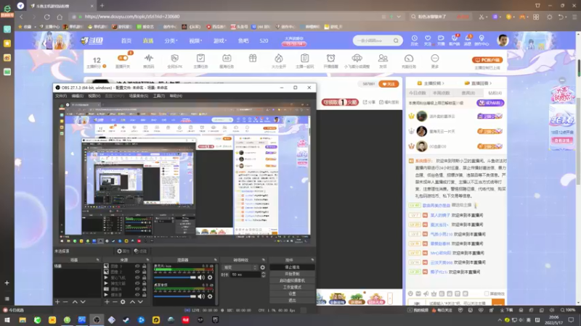Toggle lock of top source row
581x326 pixels.
[x=144, y=266]
